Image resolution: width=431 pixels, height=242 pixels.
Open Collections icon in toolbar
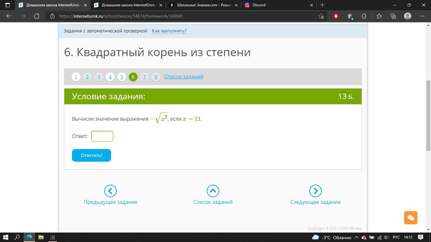tap(393, 16)
